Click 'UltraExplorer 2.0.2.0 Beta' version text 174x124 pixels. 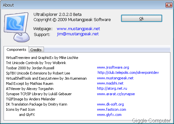point(58,15)
